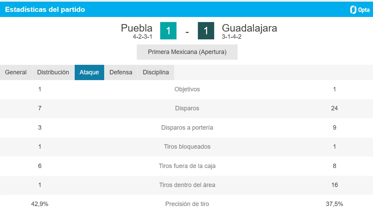This screenshot has width=373, height=224.
Task: Click the Precisión de tiro label
Action: point(187,204)
